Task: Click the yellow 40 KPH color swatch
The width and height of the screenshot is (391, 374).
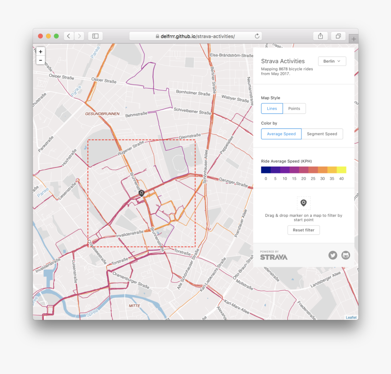Action: point(341,170)
